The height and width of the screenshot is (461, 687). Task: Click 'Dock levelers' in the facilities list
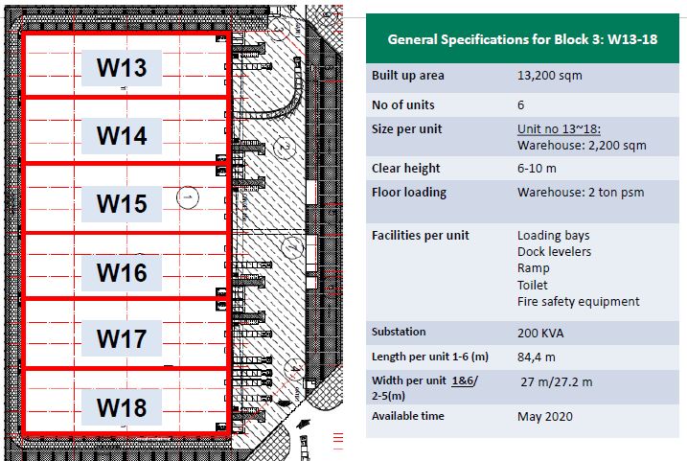[554, 252]
